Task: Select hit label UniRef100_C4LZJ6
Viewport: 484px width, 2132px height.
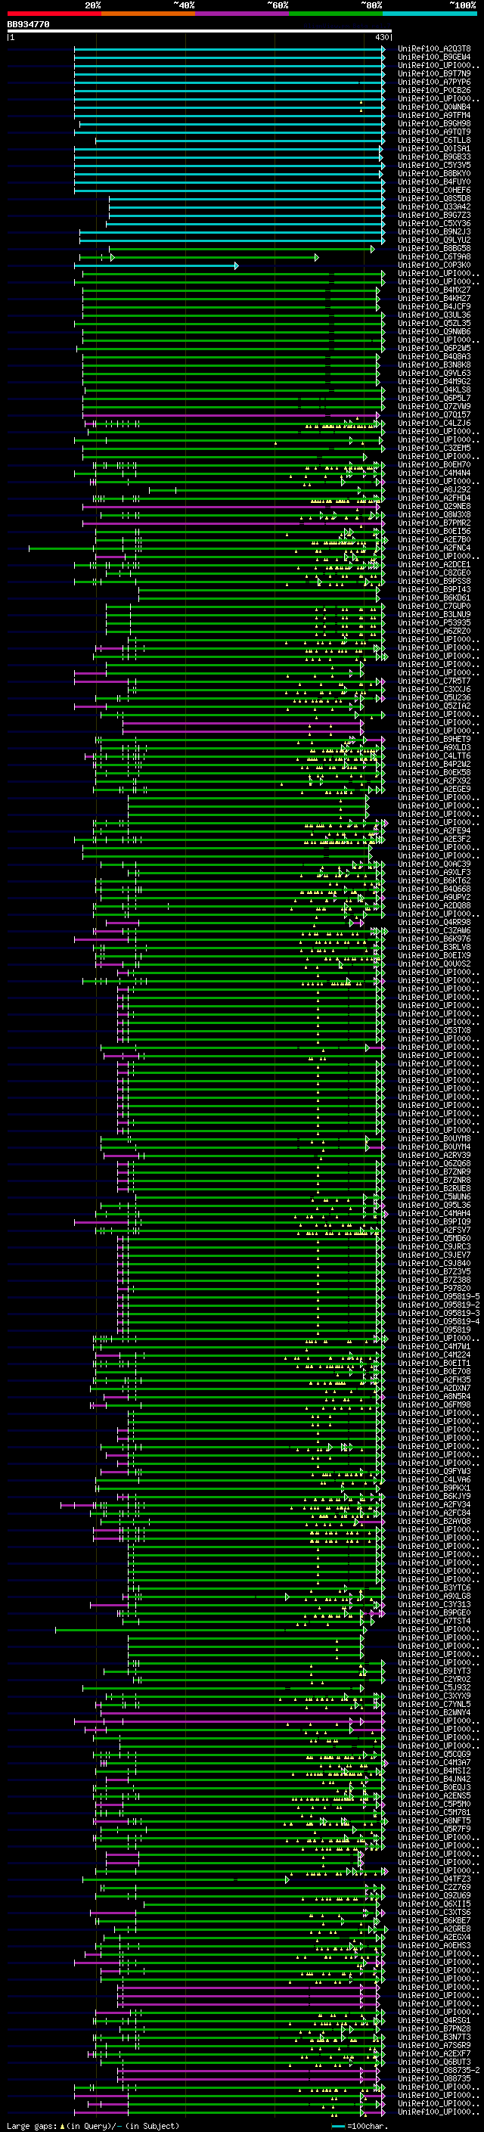Action: (x=434, y=423)
